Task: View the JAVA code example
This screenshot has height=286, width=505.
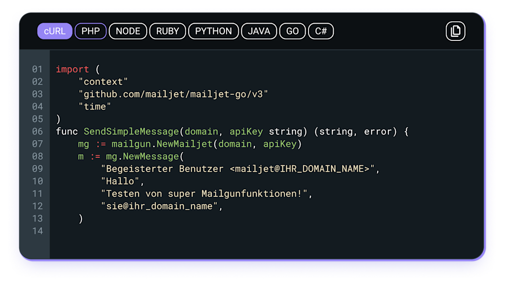Action: (259, 31)
